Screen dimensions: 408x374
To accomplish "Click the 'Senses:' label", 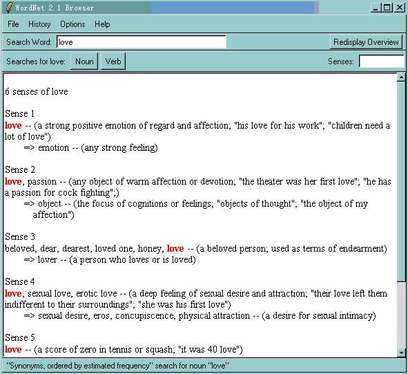I will tap(341, 62).
